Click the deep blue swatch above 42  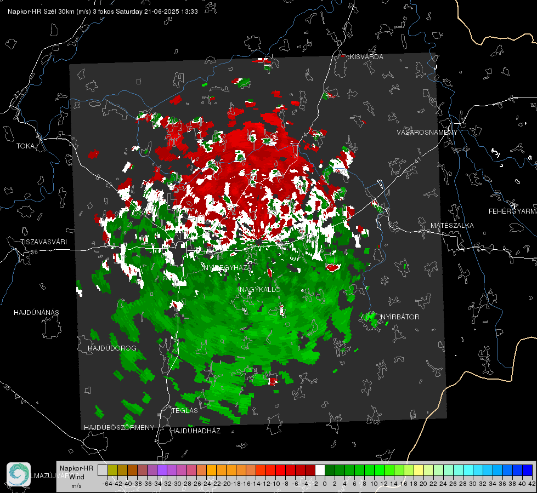528,470
